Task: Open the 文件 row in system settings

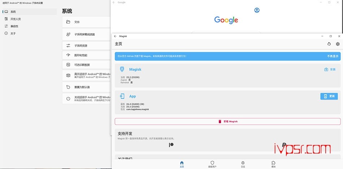Action: 86,22
